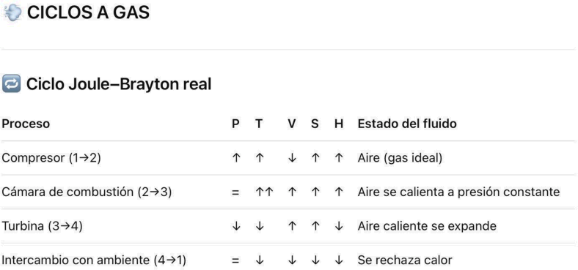Viewport: 578px width, 270px height.
Task: Click the Aire (gas ideal) cell
Action: 400,158
